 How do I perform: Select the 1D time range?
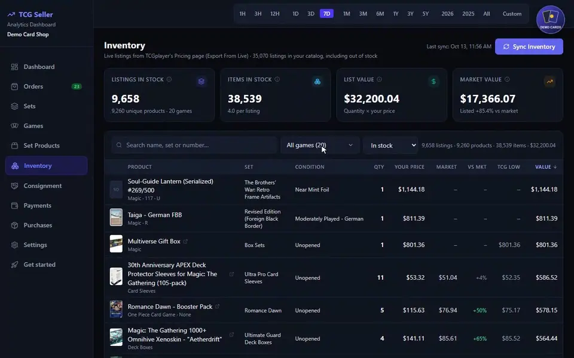[295, 14]
